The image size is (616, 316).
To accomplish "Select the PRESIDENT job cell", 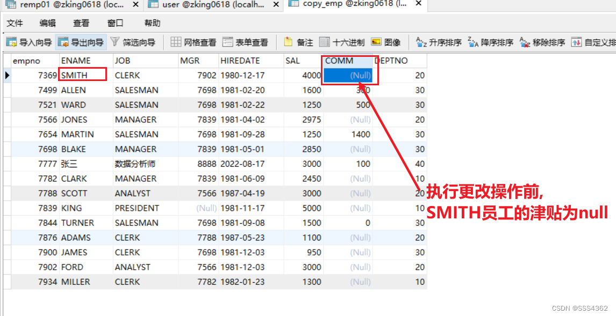I will coord(146,208).
